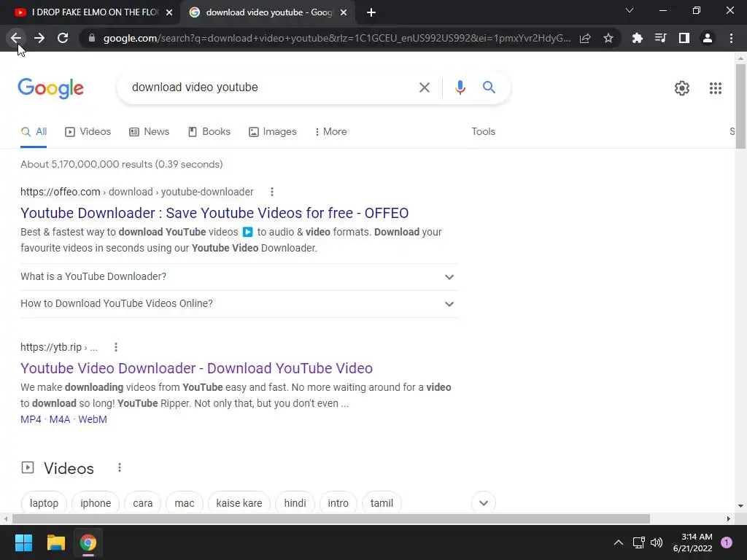The height and width of the screenshot is (560, 747).
Task: Open Google apps grid
Action: [x=715, y=88]
